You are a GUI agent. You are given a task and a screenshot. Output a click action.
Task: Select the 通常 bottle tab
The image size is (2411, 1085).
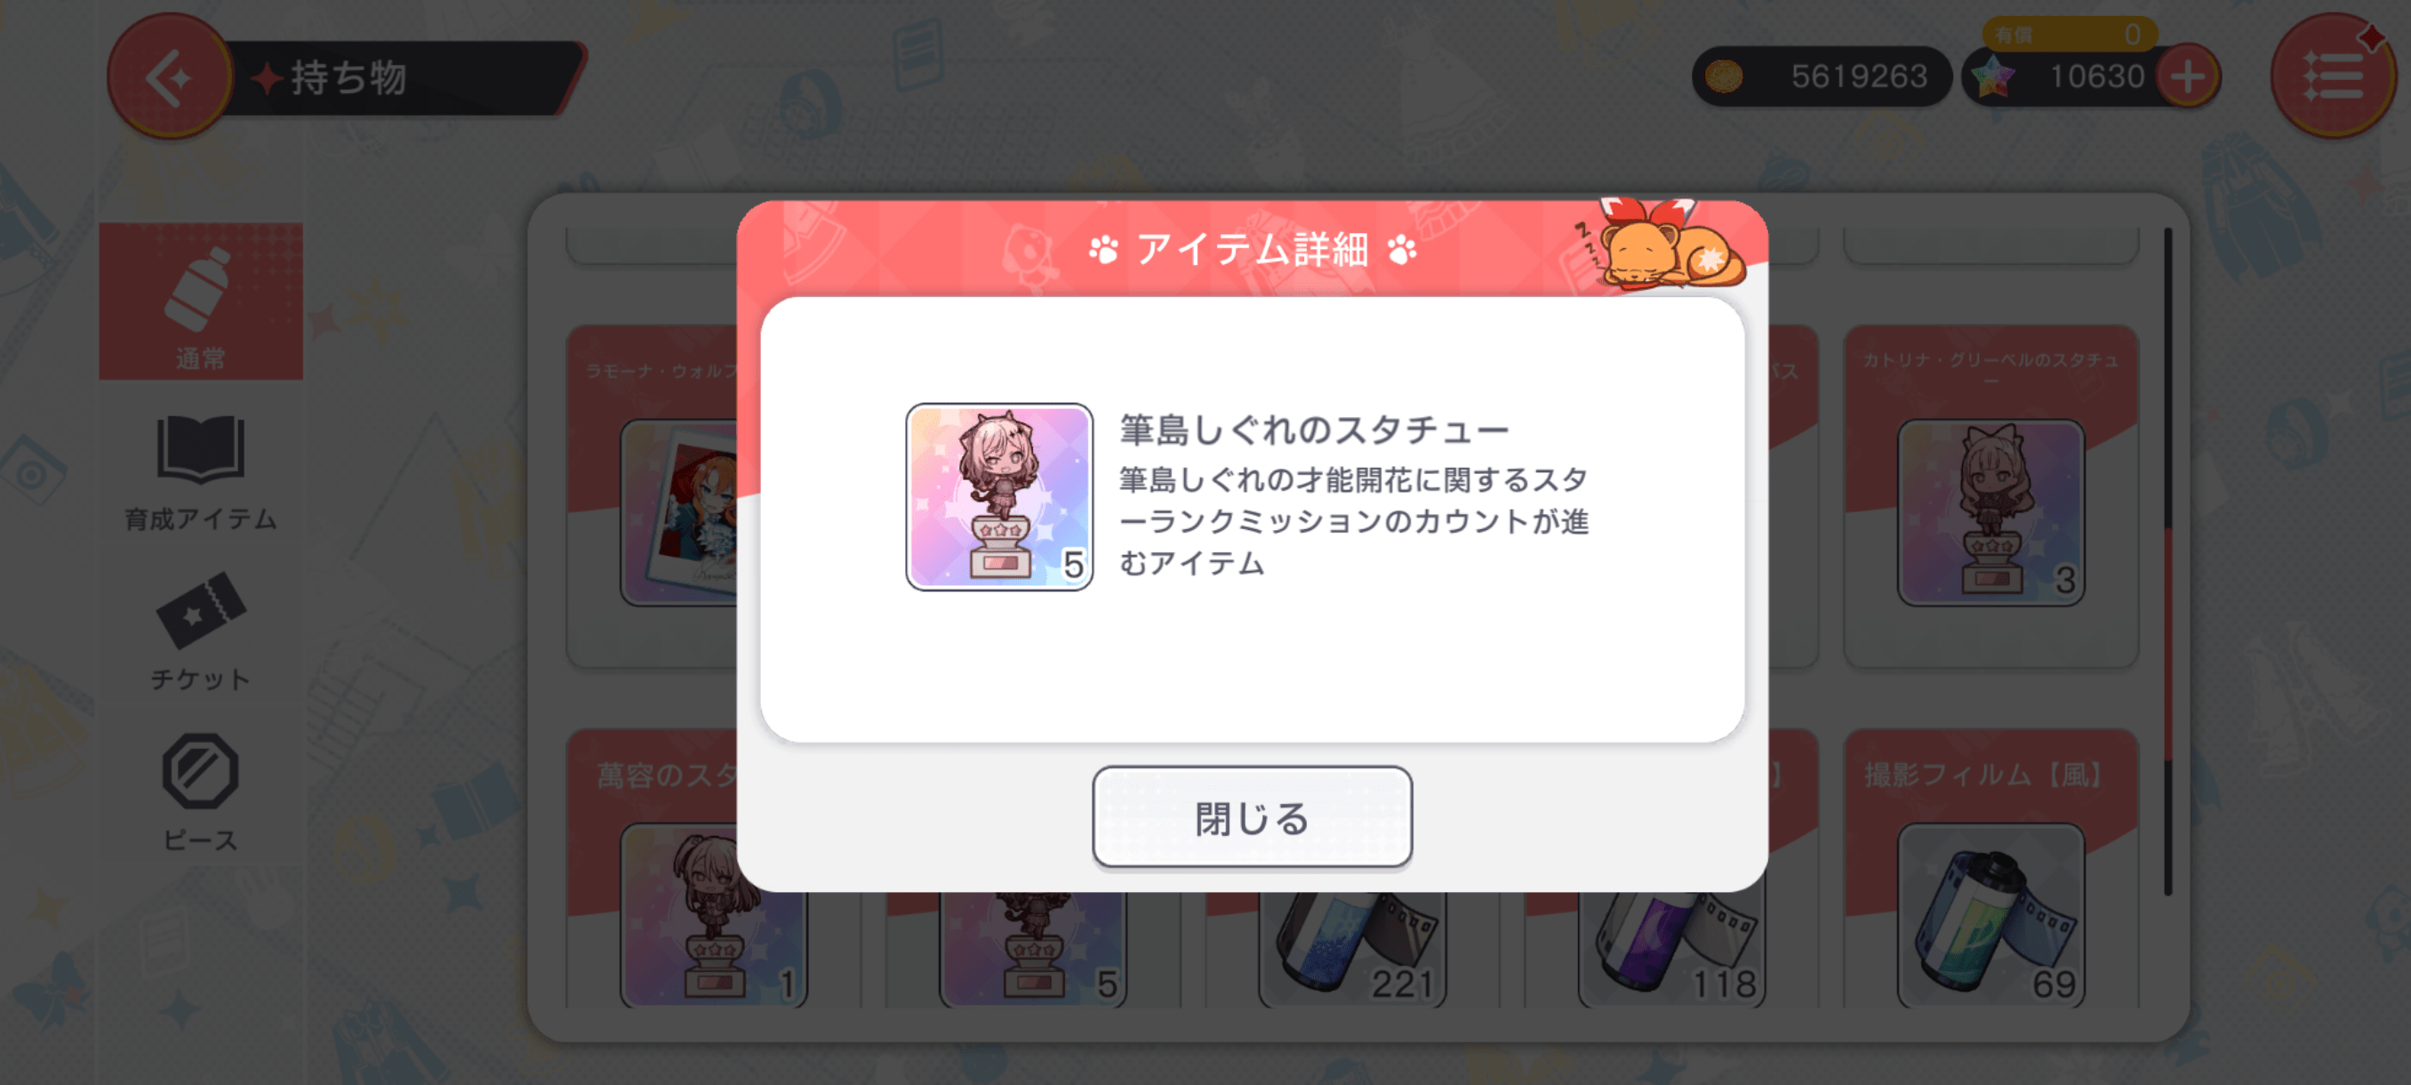click(x=201, y=301)
